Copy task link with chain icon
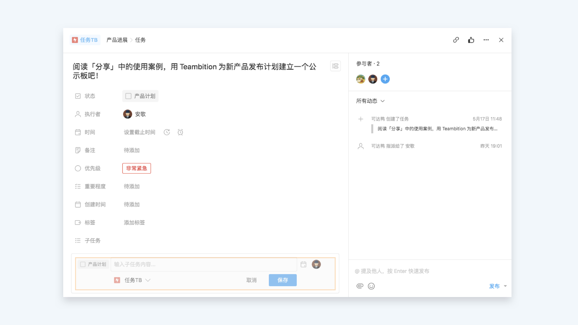The height and width of the screenshot is (325, 578). 456,40
